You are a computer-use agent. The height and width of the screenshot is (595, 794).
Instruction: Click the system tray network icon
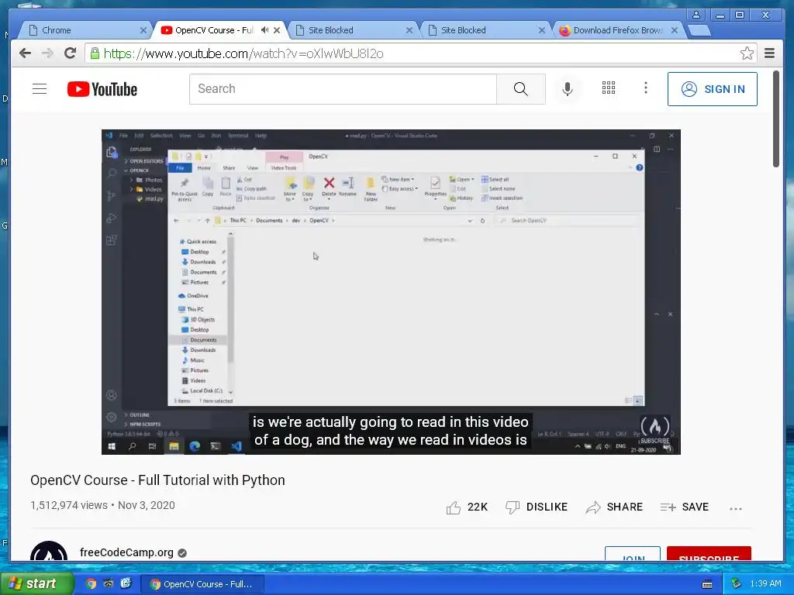pyautogui.click(x=736, y=583)
